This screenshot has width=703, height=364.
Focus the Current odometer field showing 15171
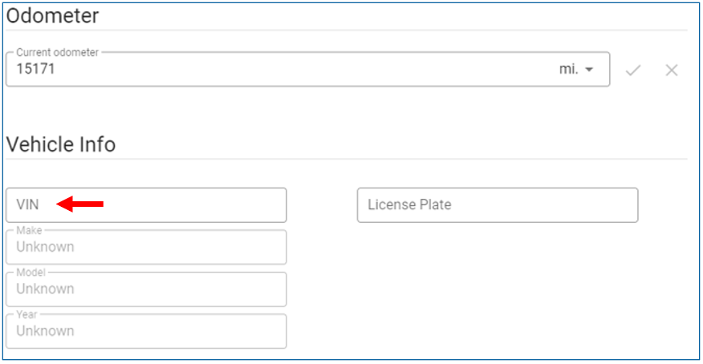click(307, 69)
